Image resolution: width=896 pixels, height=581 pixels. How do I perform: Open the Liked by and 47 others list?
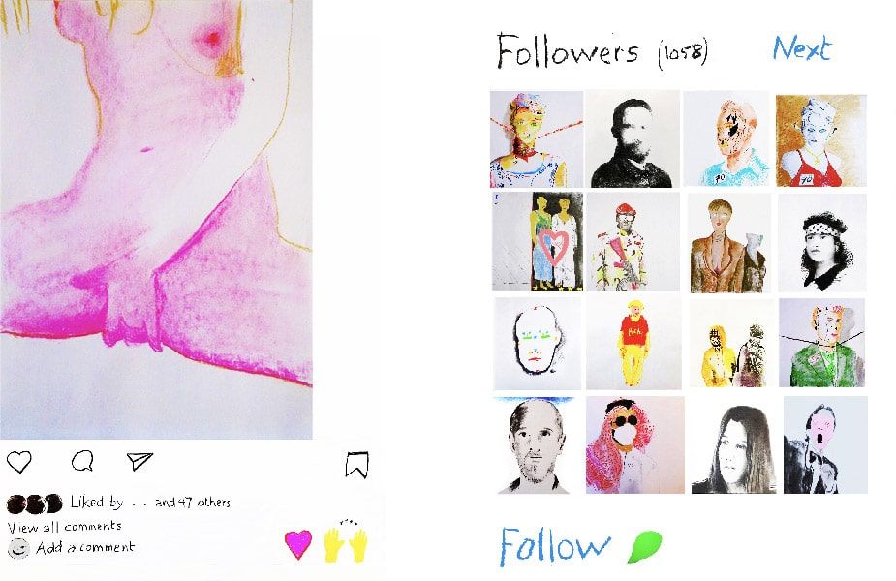[x=150, y=503]
